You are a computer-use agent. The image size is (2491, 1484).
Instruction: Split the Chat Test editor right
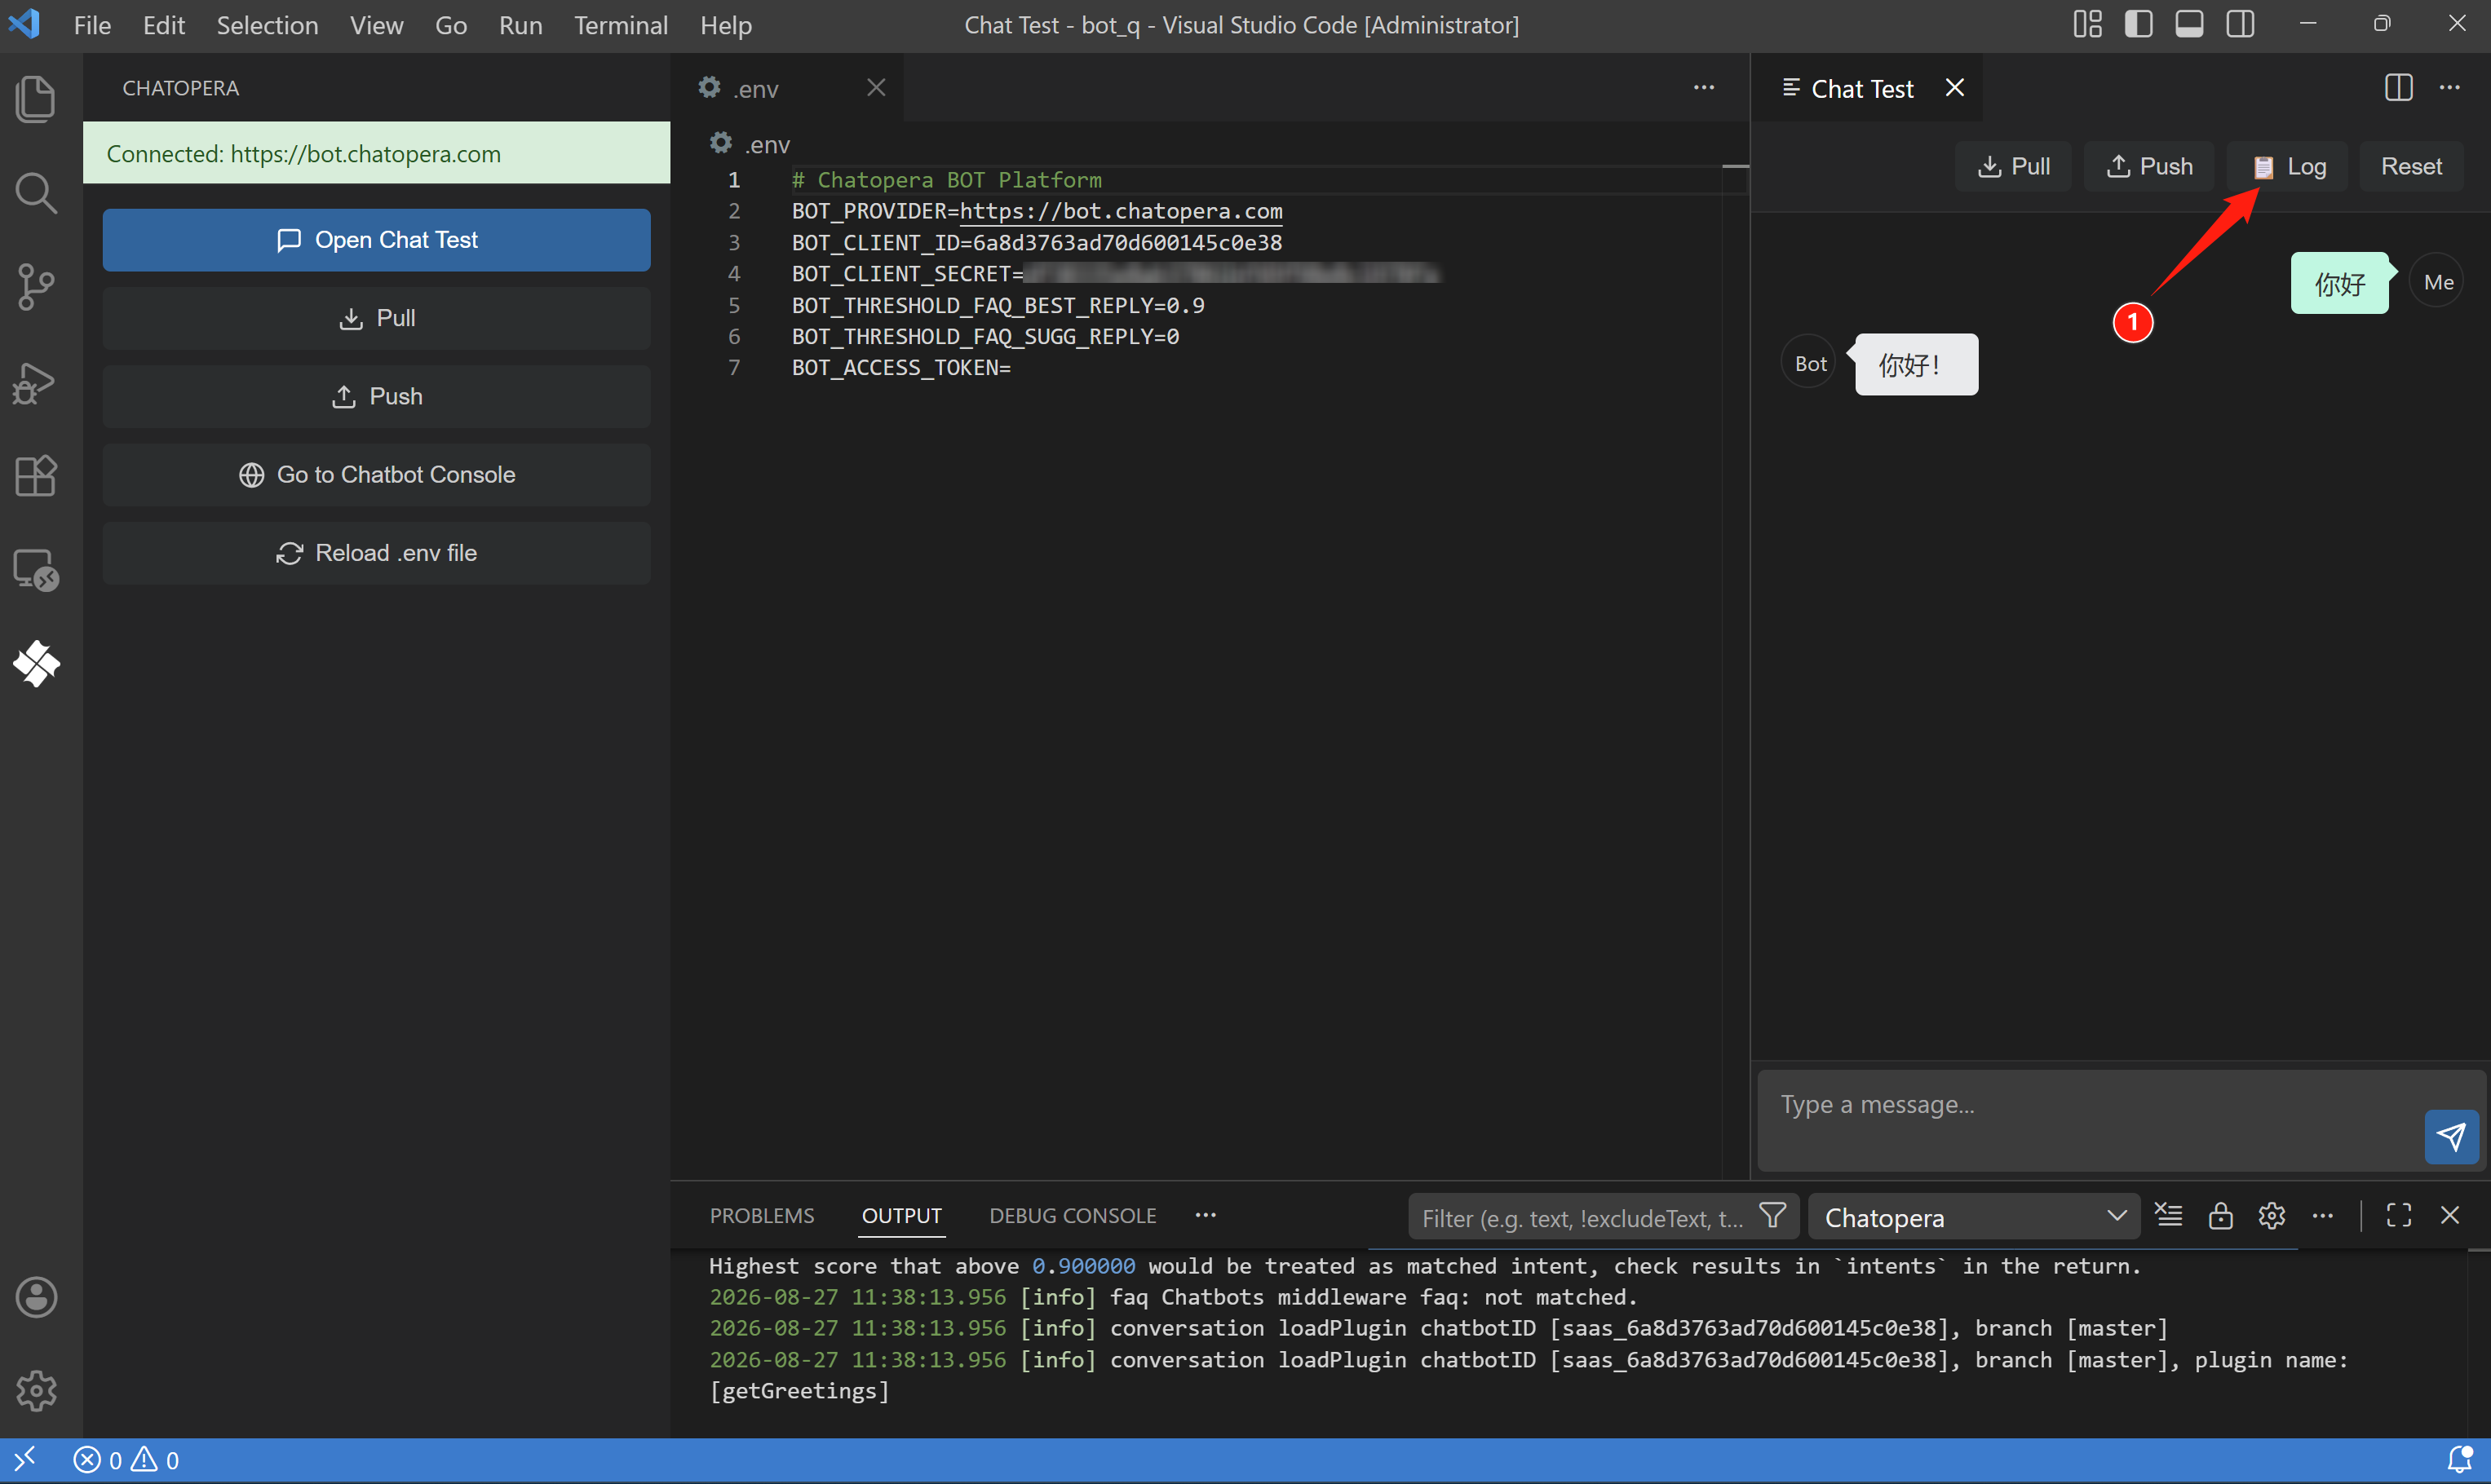(x=2398, y=88)
